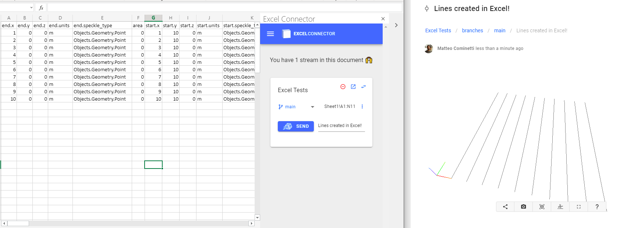The image size is (620, 228).
Task: Open the three-dot range options menu
Action: 362,106
